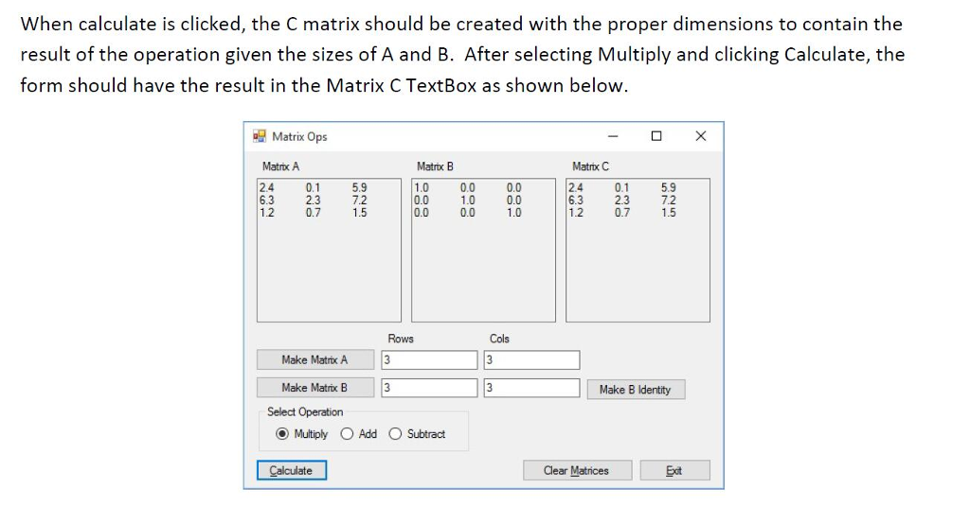Click inside the Matrix C text box
The height and width of the screenshot is (506, 970).
[x=638, y=251]
